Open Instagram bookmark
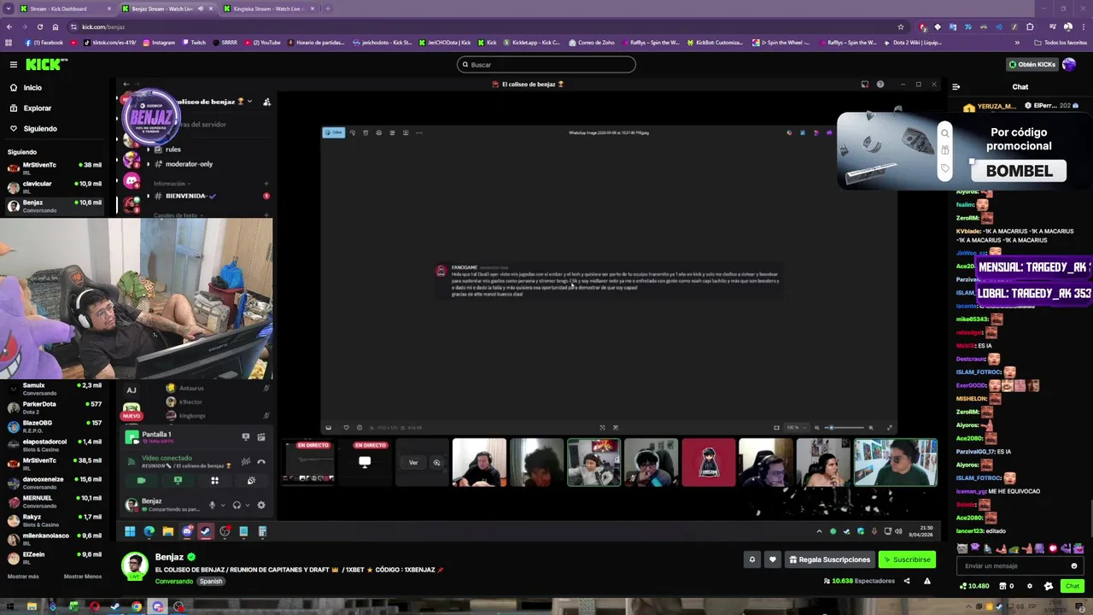1093x615 pixels. point(159,42)
